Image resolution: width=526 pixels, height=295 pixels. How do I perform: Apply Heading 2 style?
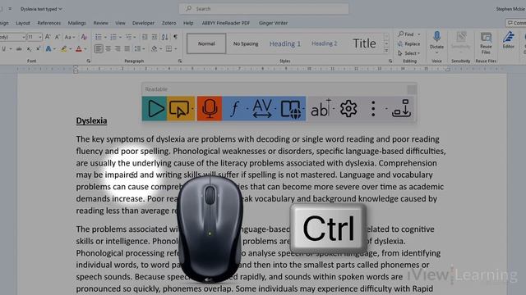[324, 43]
